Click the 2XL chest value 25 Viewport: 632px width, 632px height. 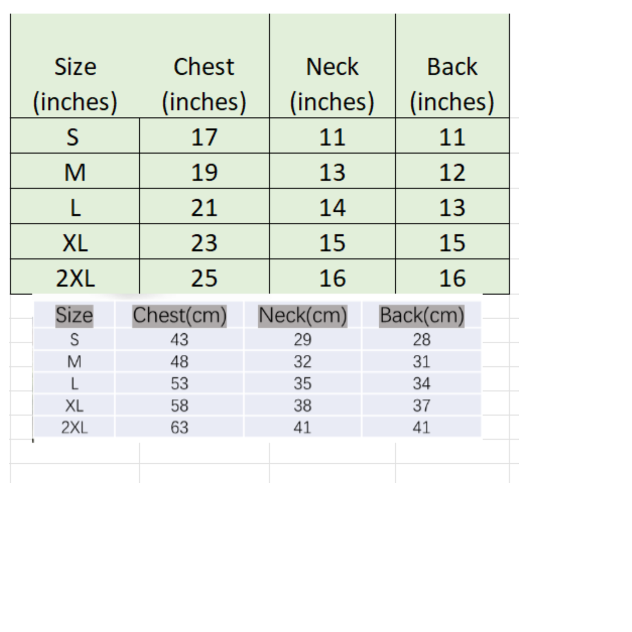(x=204, y=278)
